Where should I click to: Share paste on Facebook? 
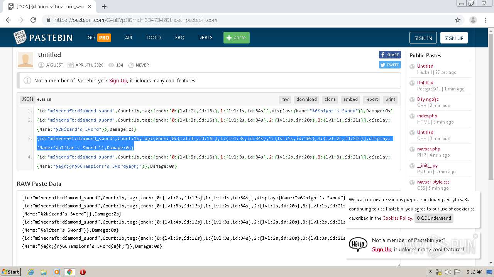[x=390, y=55]
